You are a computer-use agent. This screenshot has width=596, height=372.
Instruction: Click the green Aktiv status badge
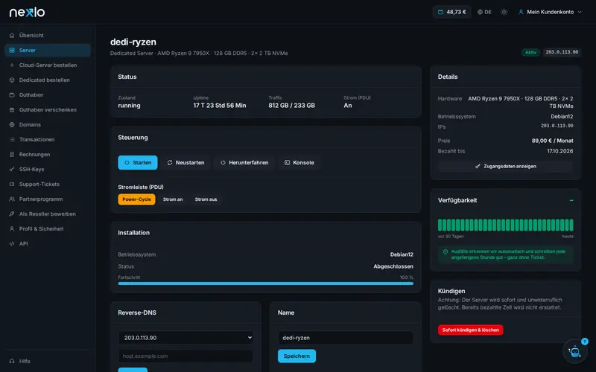coord(530,52)
